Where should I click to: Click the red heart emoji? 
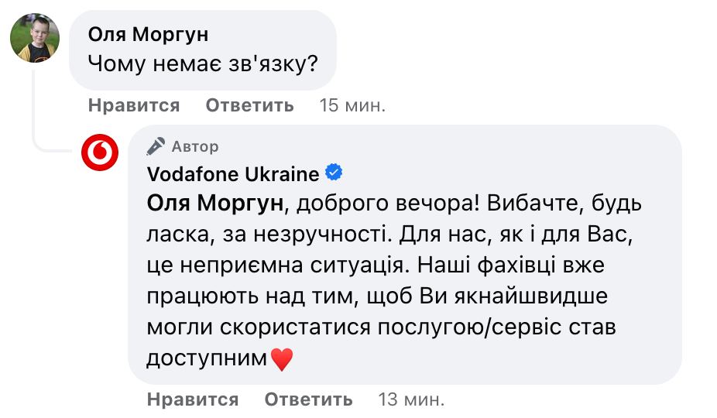click(x=282, y=358)
